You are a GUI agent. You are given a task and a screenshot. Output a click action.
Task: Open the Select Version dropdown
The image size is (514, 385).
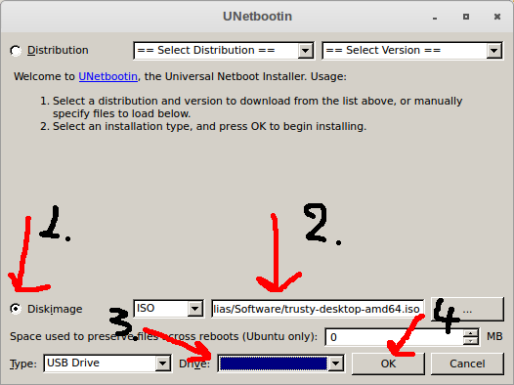[412, 51]
